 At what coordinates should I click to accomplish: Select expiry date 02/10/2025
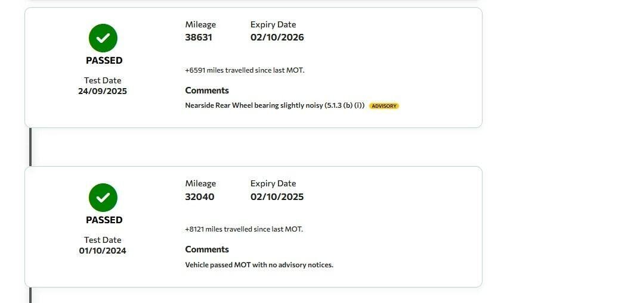pyautogui.click(x=277, y=197)
